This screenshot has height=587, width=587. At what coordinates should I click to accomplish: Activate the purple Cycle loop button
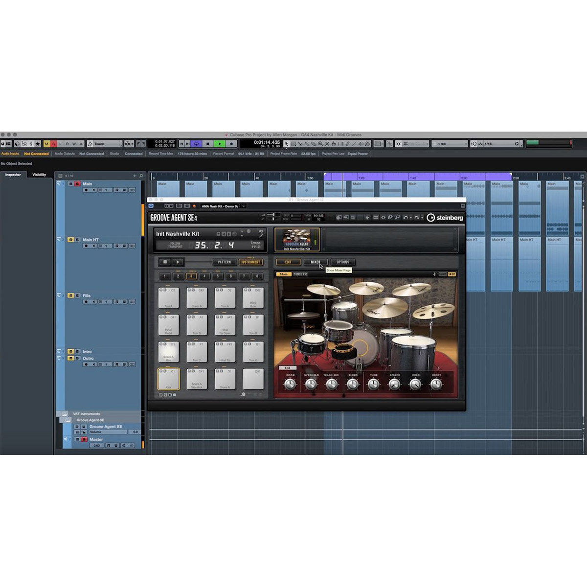coord(196,144)
